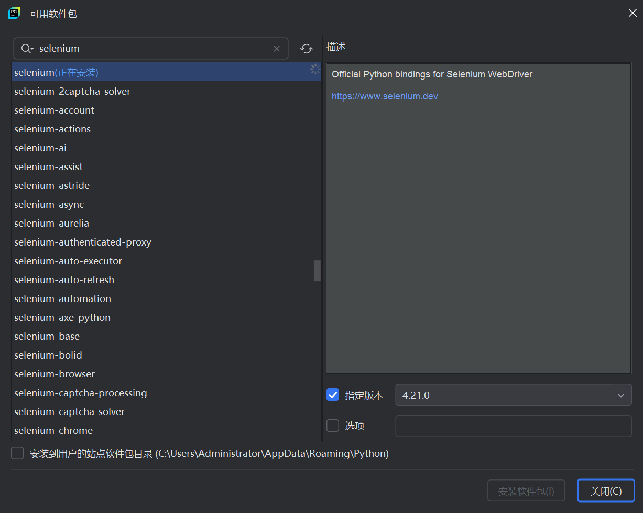Click the package list scrollbar thumb
Screen dimensions: 643x513
(x=318, y=270)
